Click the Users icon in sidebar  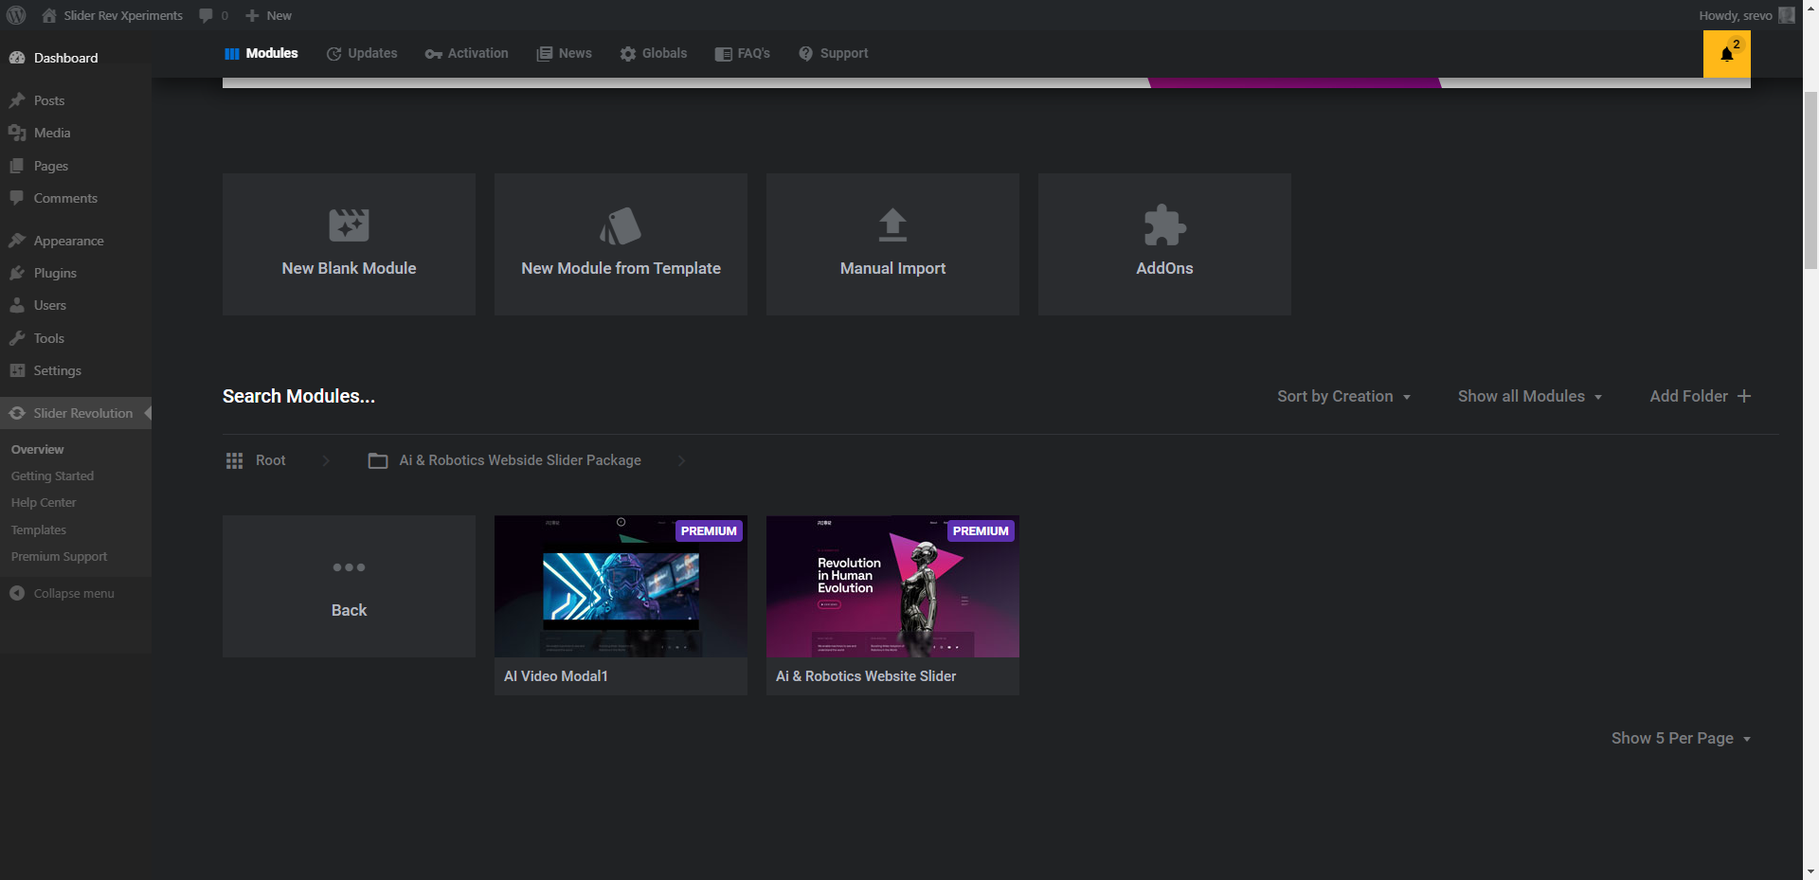(17, 305)
